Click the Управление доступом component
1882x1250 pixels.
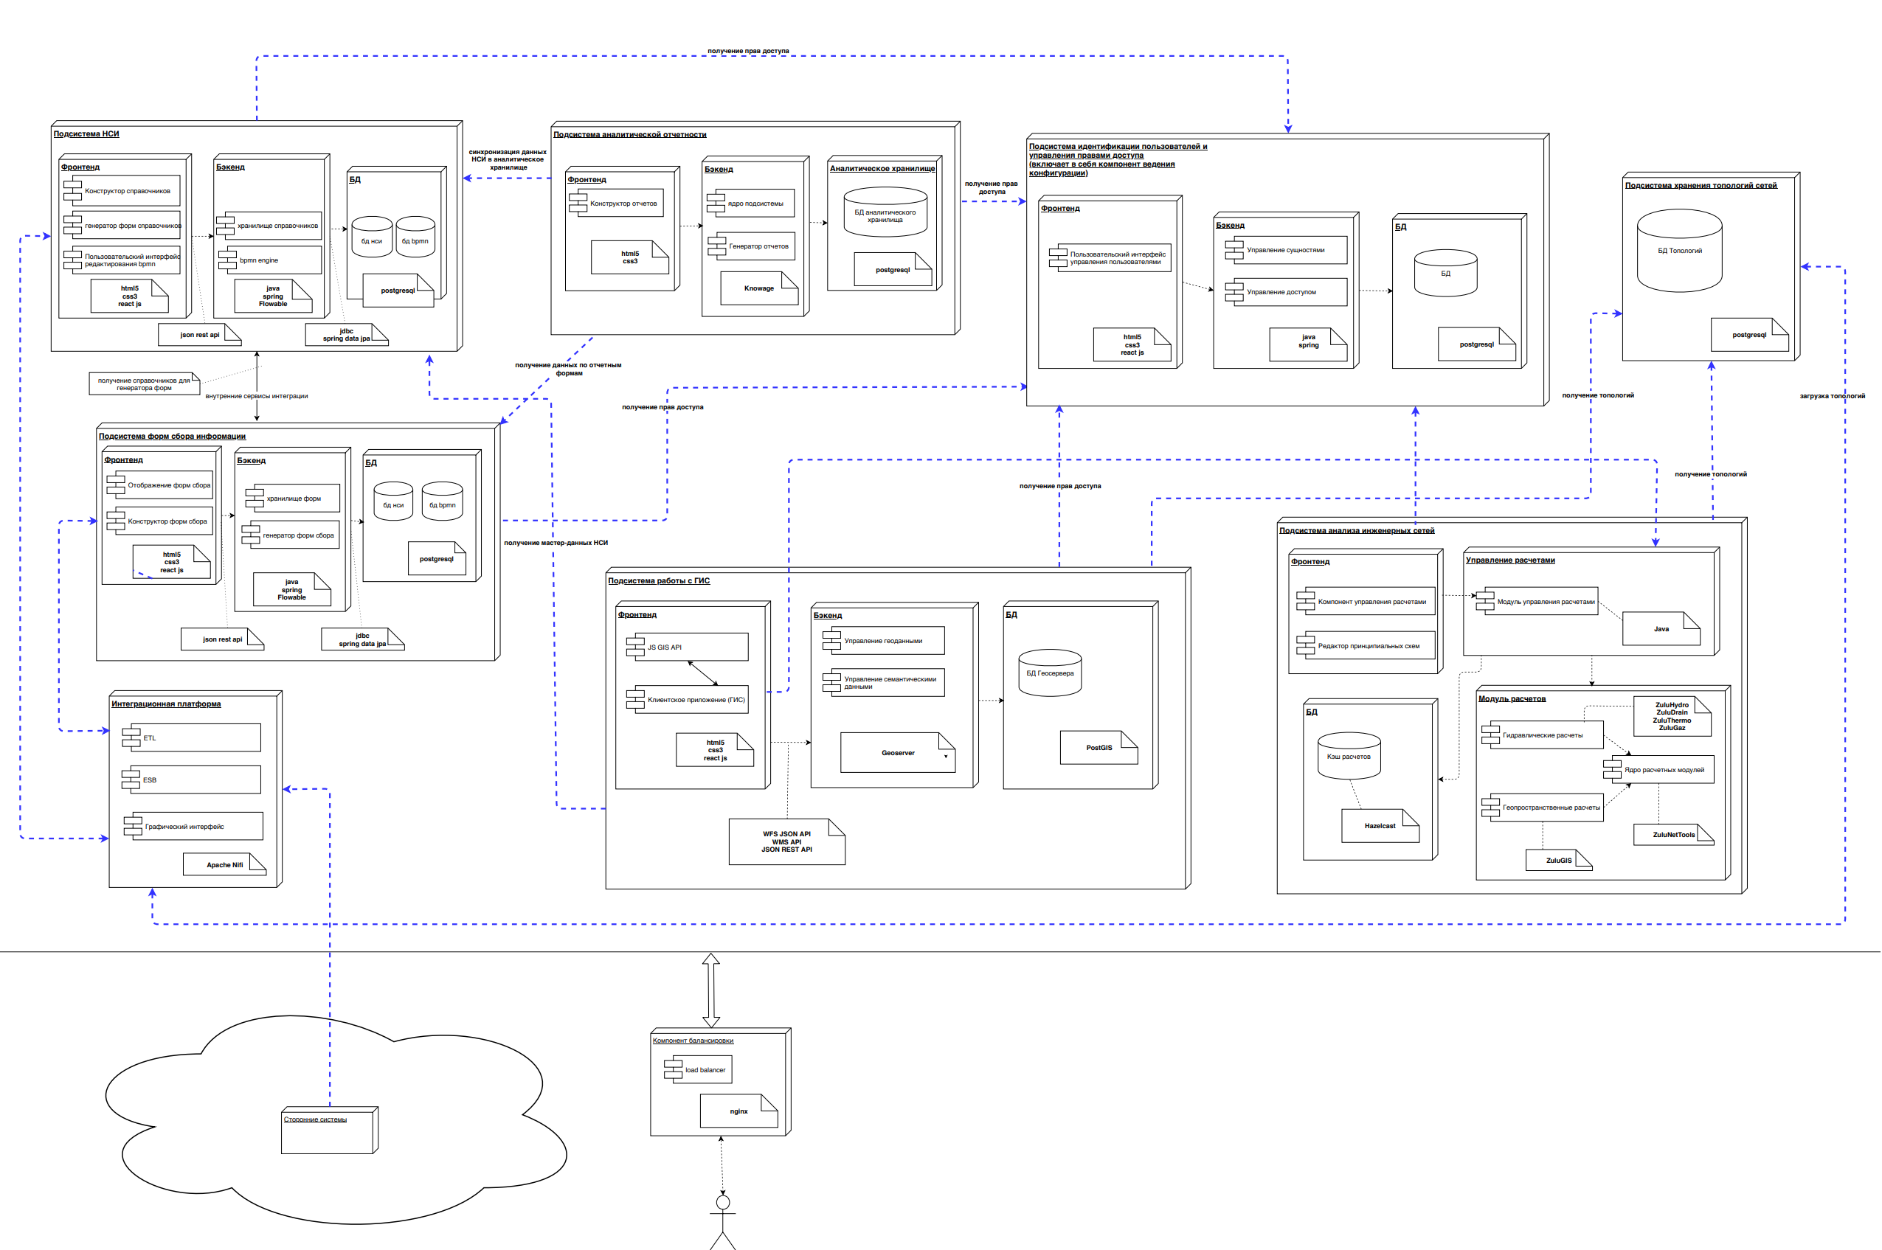pos(1282,293)
